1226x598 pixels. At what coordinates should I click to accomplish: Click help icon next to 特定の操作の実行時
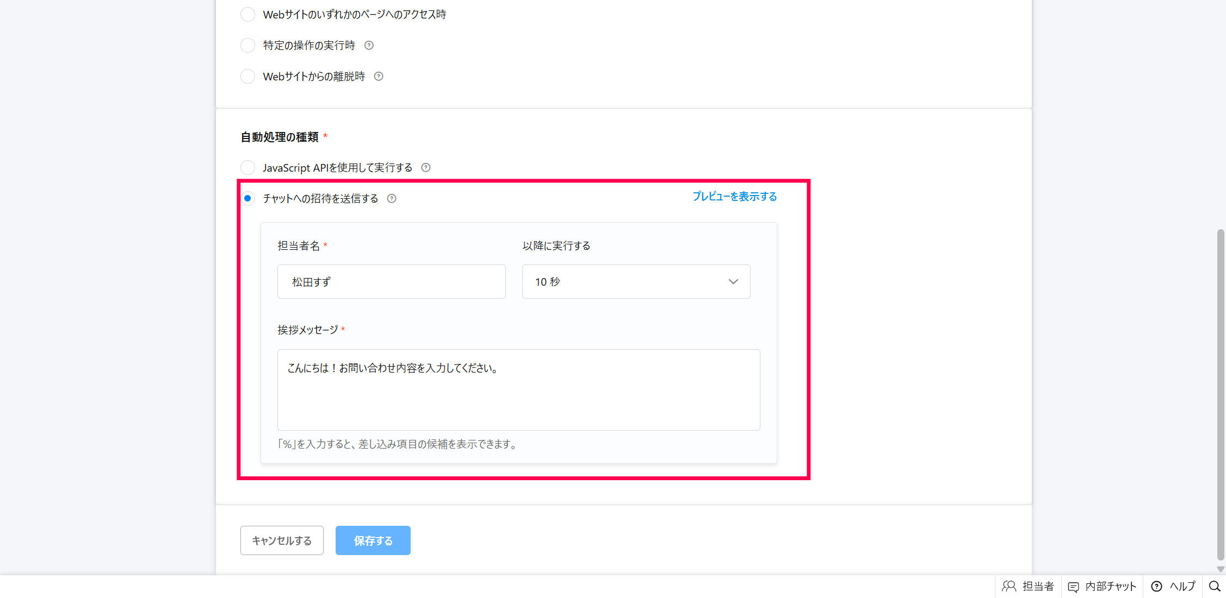click(x=369, y=46)
